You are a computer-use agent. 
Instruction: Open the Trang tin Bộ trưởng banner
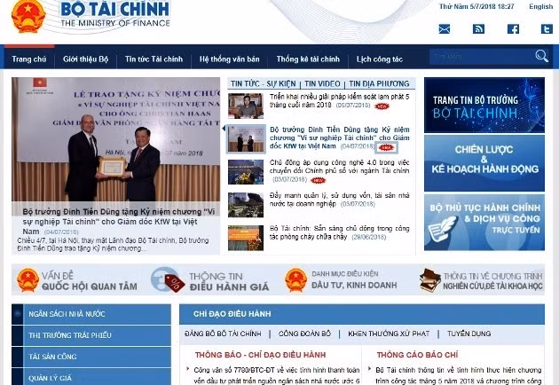484,106
